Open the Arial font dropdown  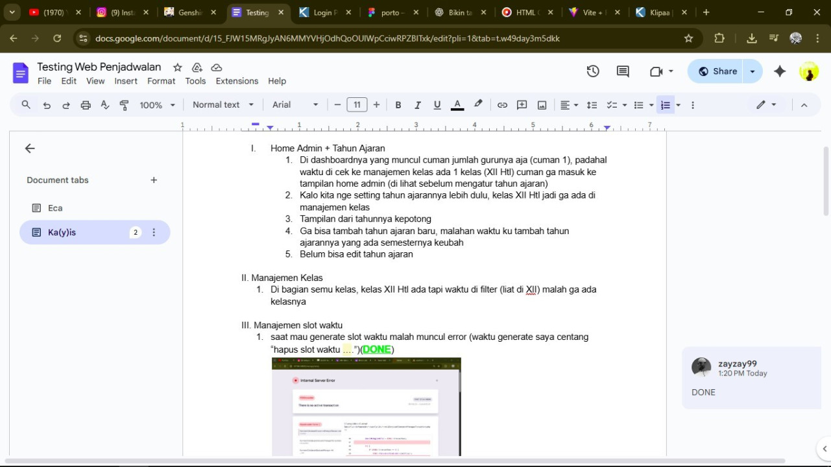click(x=295, y=105)
